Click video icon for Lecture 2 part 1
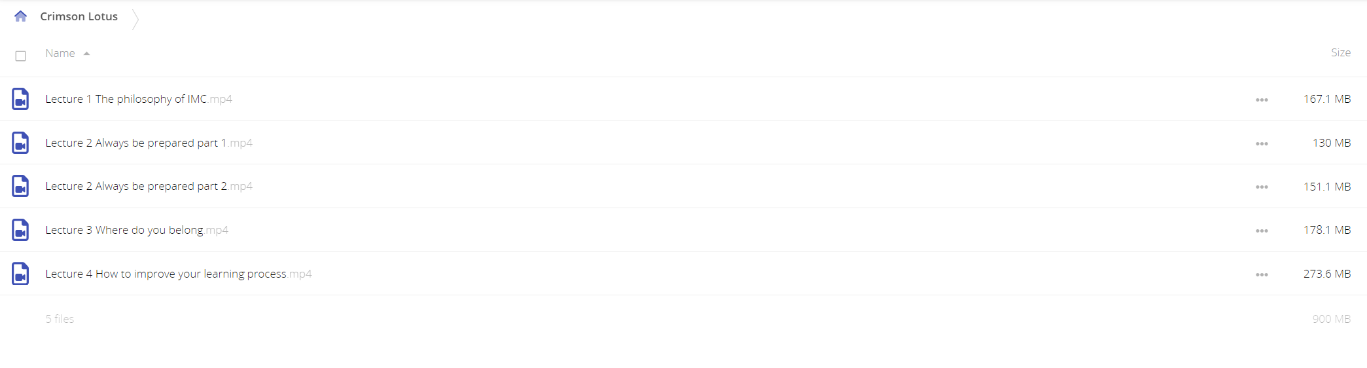Screen dimensions: 1367x368 20,143
